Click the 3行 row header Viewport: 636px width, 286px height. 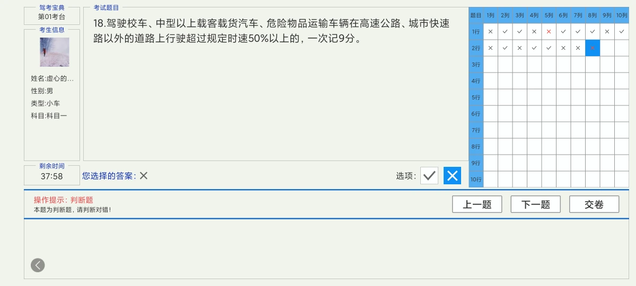point(476,65)
